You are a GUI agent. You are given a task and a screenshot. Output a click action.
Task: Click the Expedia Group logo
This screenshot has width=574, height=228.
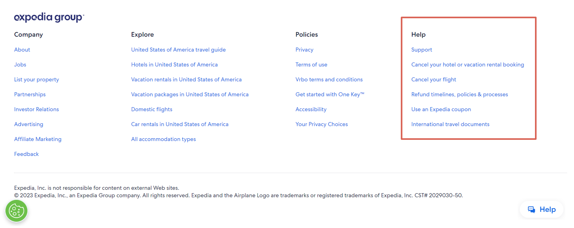point(49,17)
